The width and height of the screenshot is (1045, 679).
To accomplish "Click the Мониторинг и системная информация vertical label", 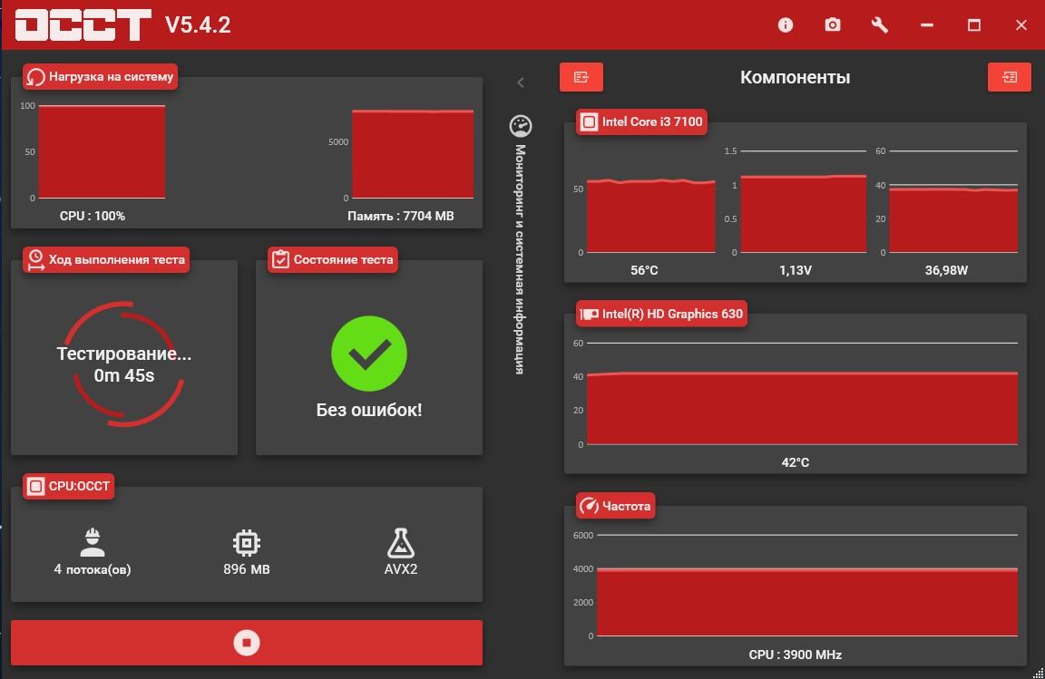I will pyautogui.click(x=521, y=258).
